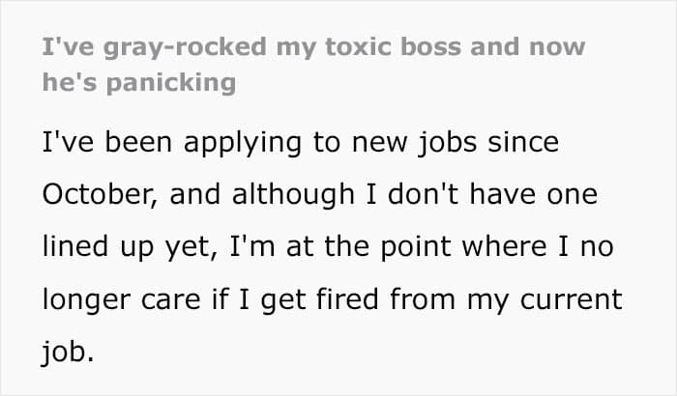Click the final word 'job.' on the last line
677x396 pixels.
click(x=67, y=350)
